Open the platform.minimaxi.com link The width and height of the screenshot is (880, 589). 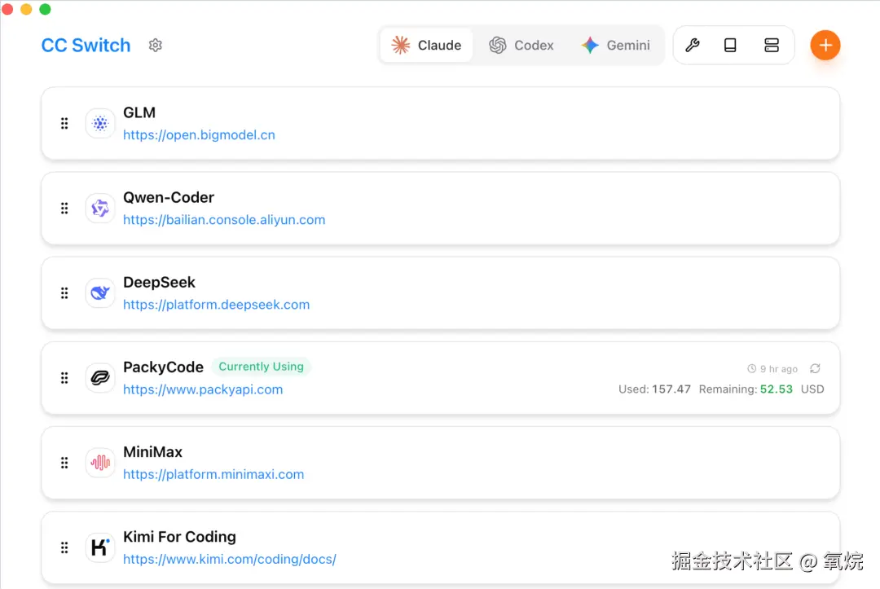tap(213, 474)
